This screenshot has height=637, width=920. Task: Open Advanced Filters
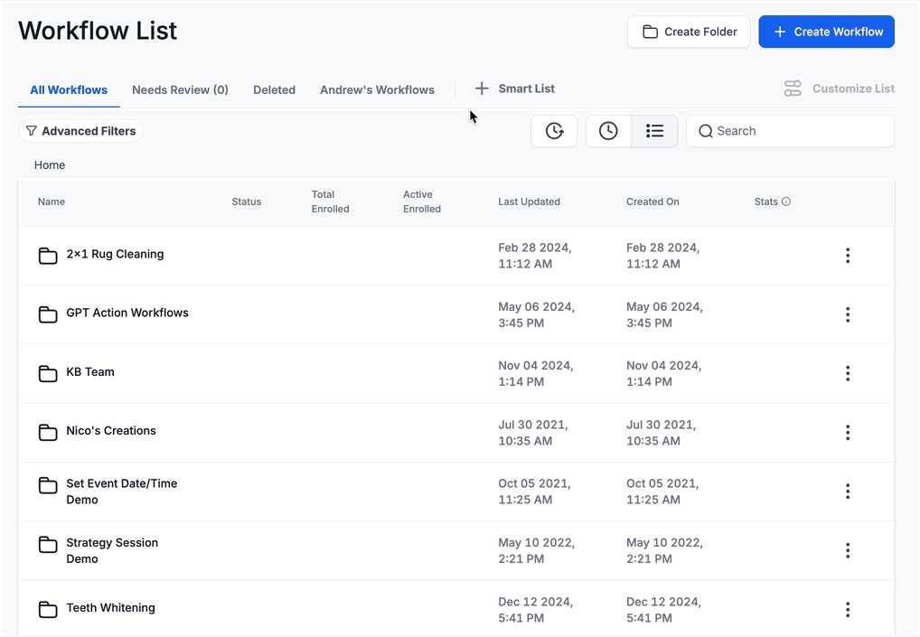click(x=81, y=131)
